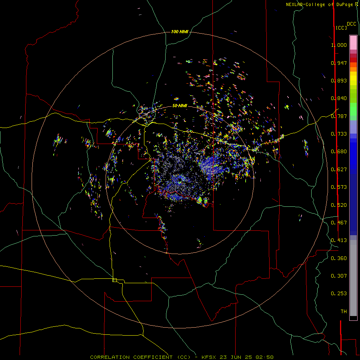360x360 pixels.
Task: Select the 0.413 value on color scale
Action: tap(339, 240)
